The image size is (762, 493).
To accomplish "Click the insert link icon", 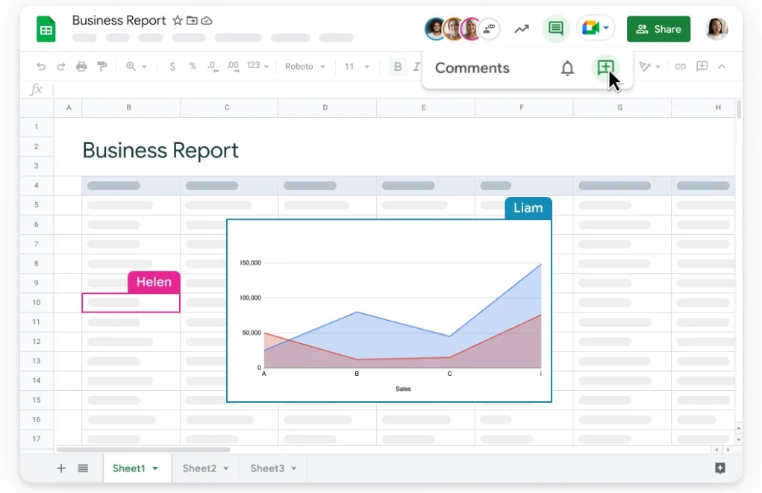I will click(x=680, y=66).
